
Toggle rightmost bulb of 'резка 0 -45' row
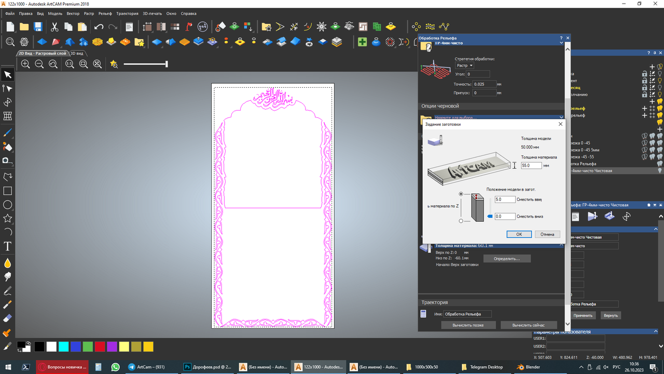coord(660,142)
